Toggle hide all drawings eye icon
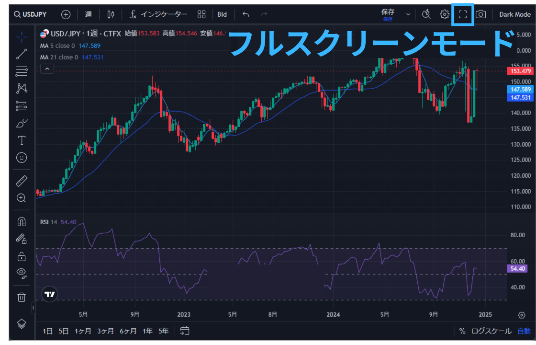The width and height of the screenshot is (536, 345). click(x=22, y=273)
